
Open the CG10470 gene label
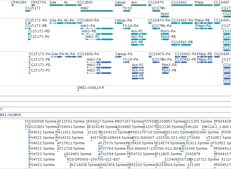tap(156, 2)
